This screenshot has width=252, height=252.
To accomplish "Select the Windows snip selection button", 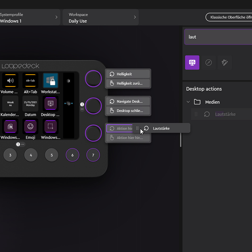I will pos(51,126).
